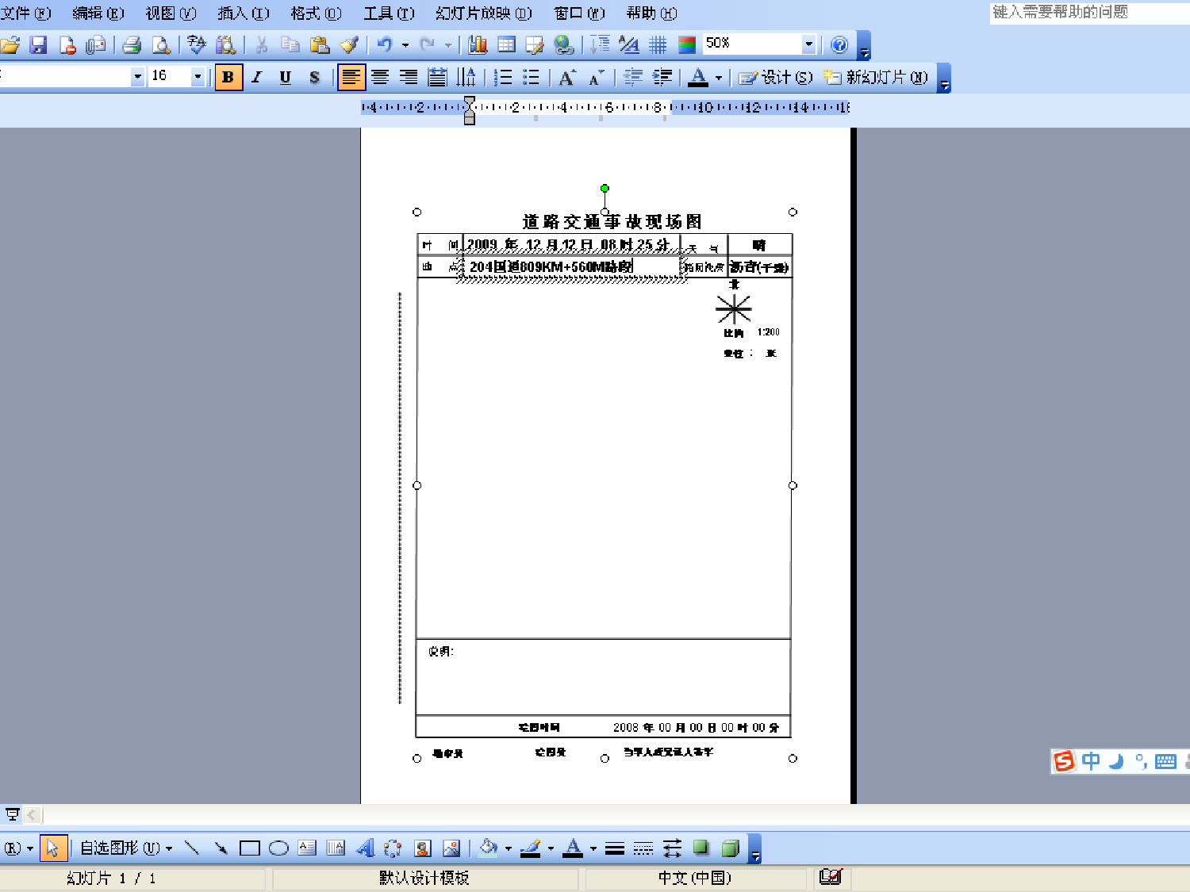This screenshot has width=1190, height=892.
Task: Run the spelling check icon
Action: [196, 45]
